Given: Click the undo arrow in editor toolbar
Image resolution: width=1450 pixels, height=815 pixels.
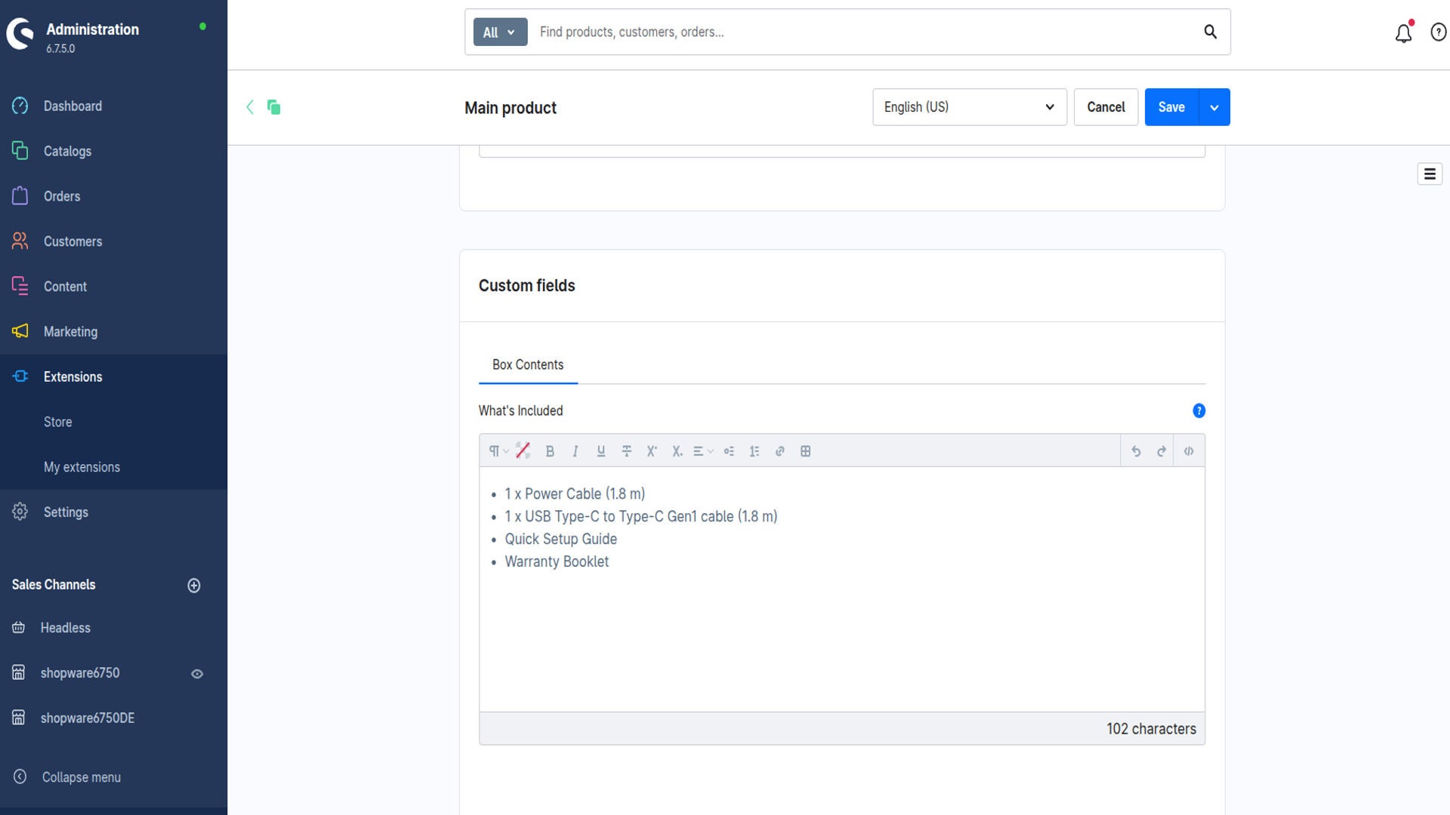Looking at the screenshot, I should (x=1136, y=451).
